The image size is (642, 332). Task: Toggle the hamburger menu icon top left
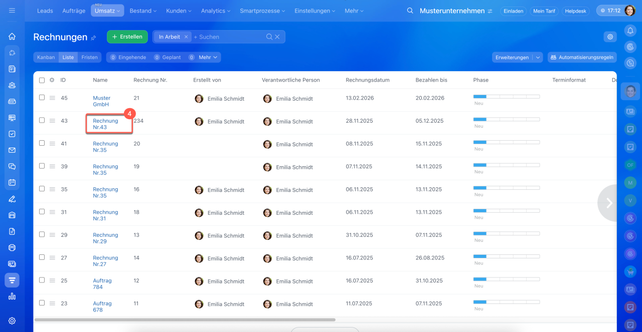click(12, 11)
